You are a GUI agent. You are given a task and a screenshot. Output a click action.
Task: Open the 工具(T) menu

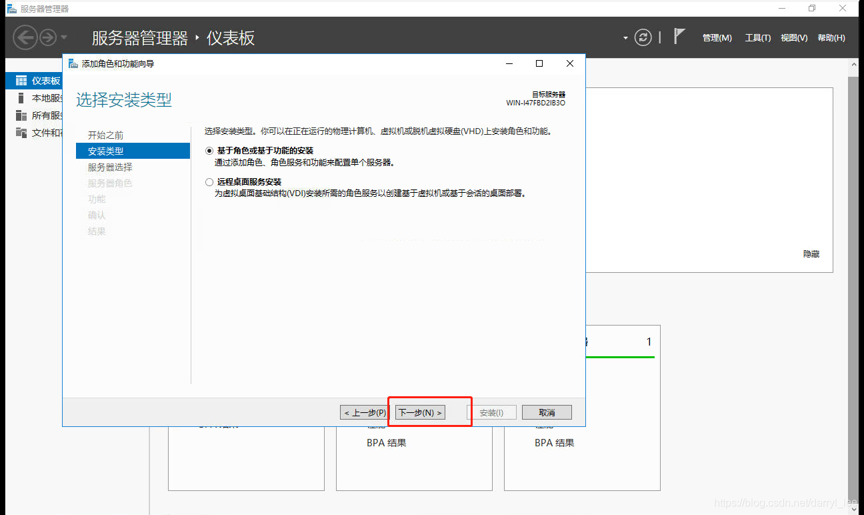[x=757, y=38]
